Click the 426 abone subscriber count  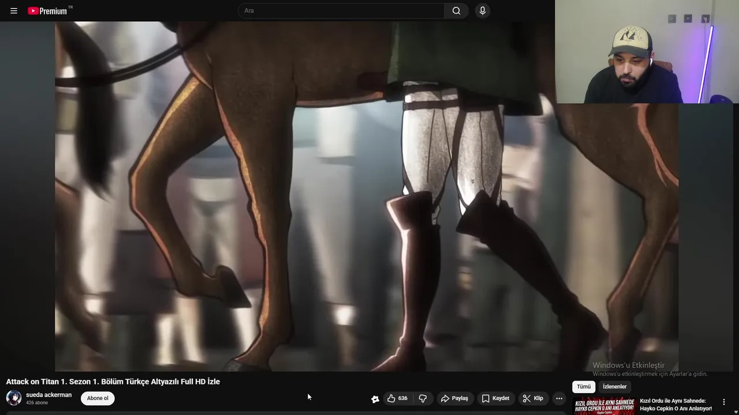point(37,403)
